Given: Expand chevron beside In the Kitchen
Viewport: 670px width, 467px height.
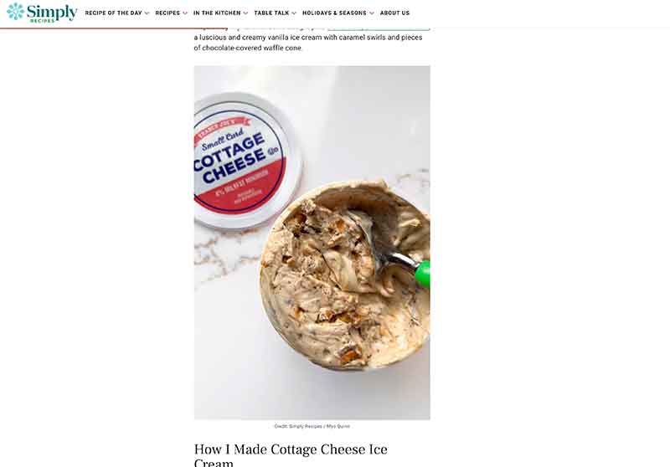Looking at the screenshot, I should [245, 13].
